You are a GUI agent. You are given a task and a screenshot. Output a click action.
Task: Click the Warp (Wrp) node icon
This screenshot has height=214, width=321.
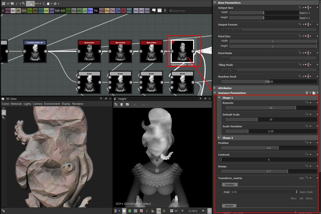129,11
